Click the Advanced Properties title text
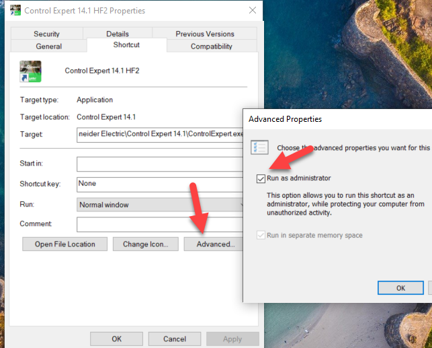Viewport: 432px width, 348px height. [285, 119]
